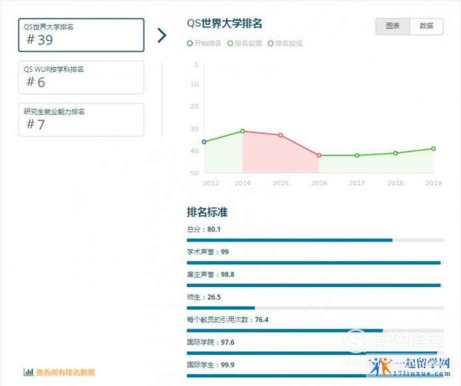The height and width of the screenshot is (386, 461).
Task: Click the 国际学院 97.6 progress bar
Action: click(315, 353)
